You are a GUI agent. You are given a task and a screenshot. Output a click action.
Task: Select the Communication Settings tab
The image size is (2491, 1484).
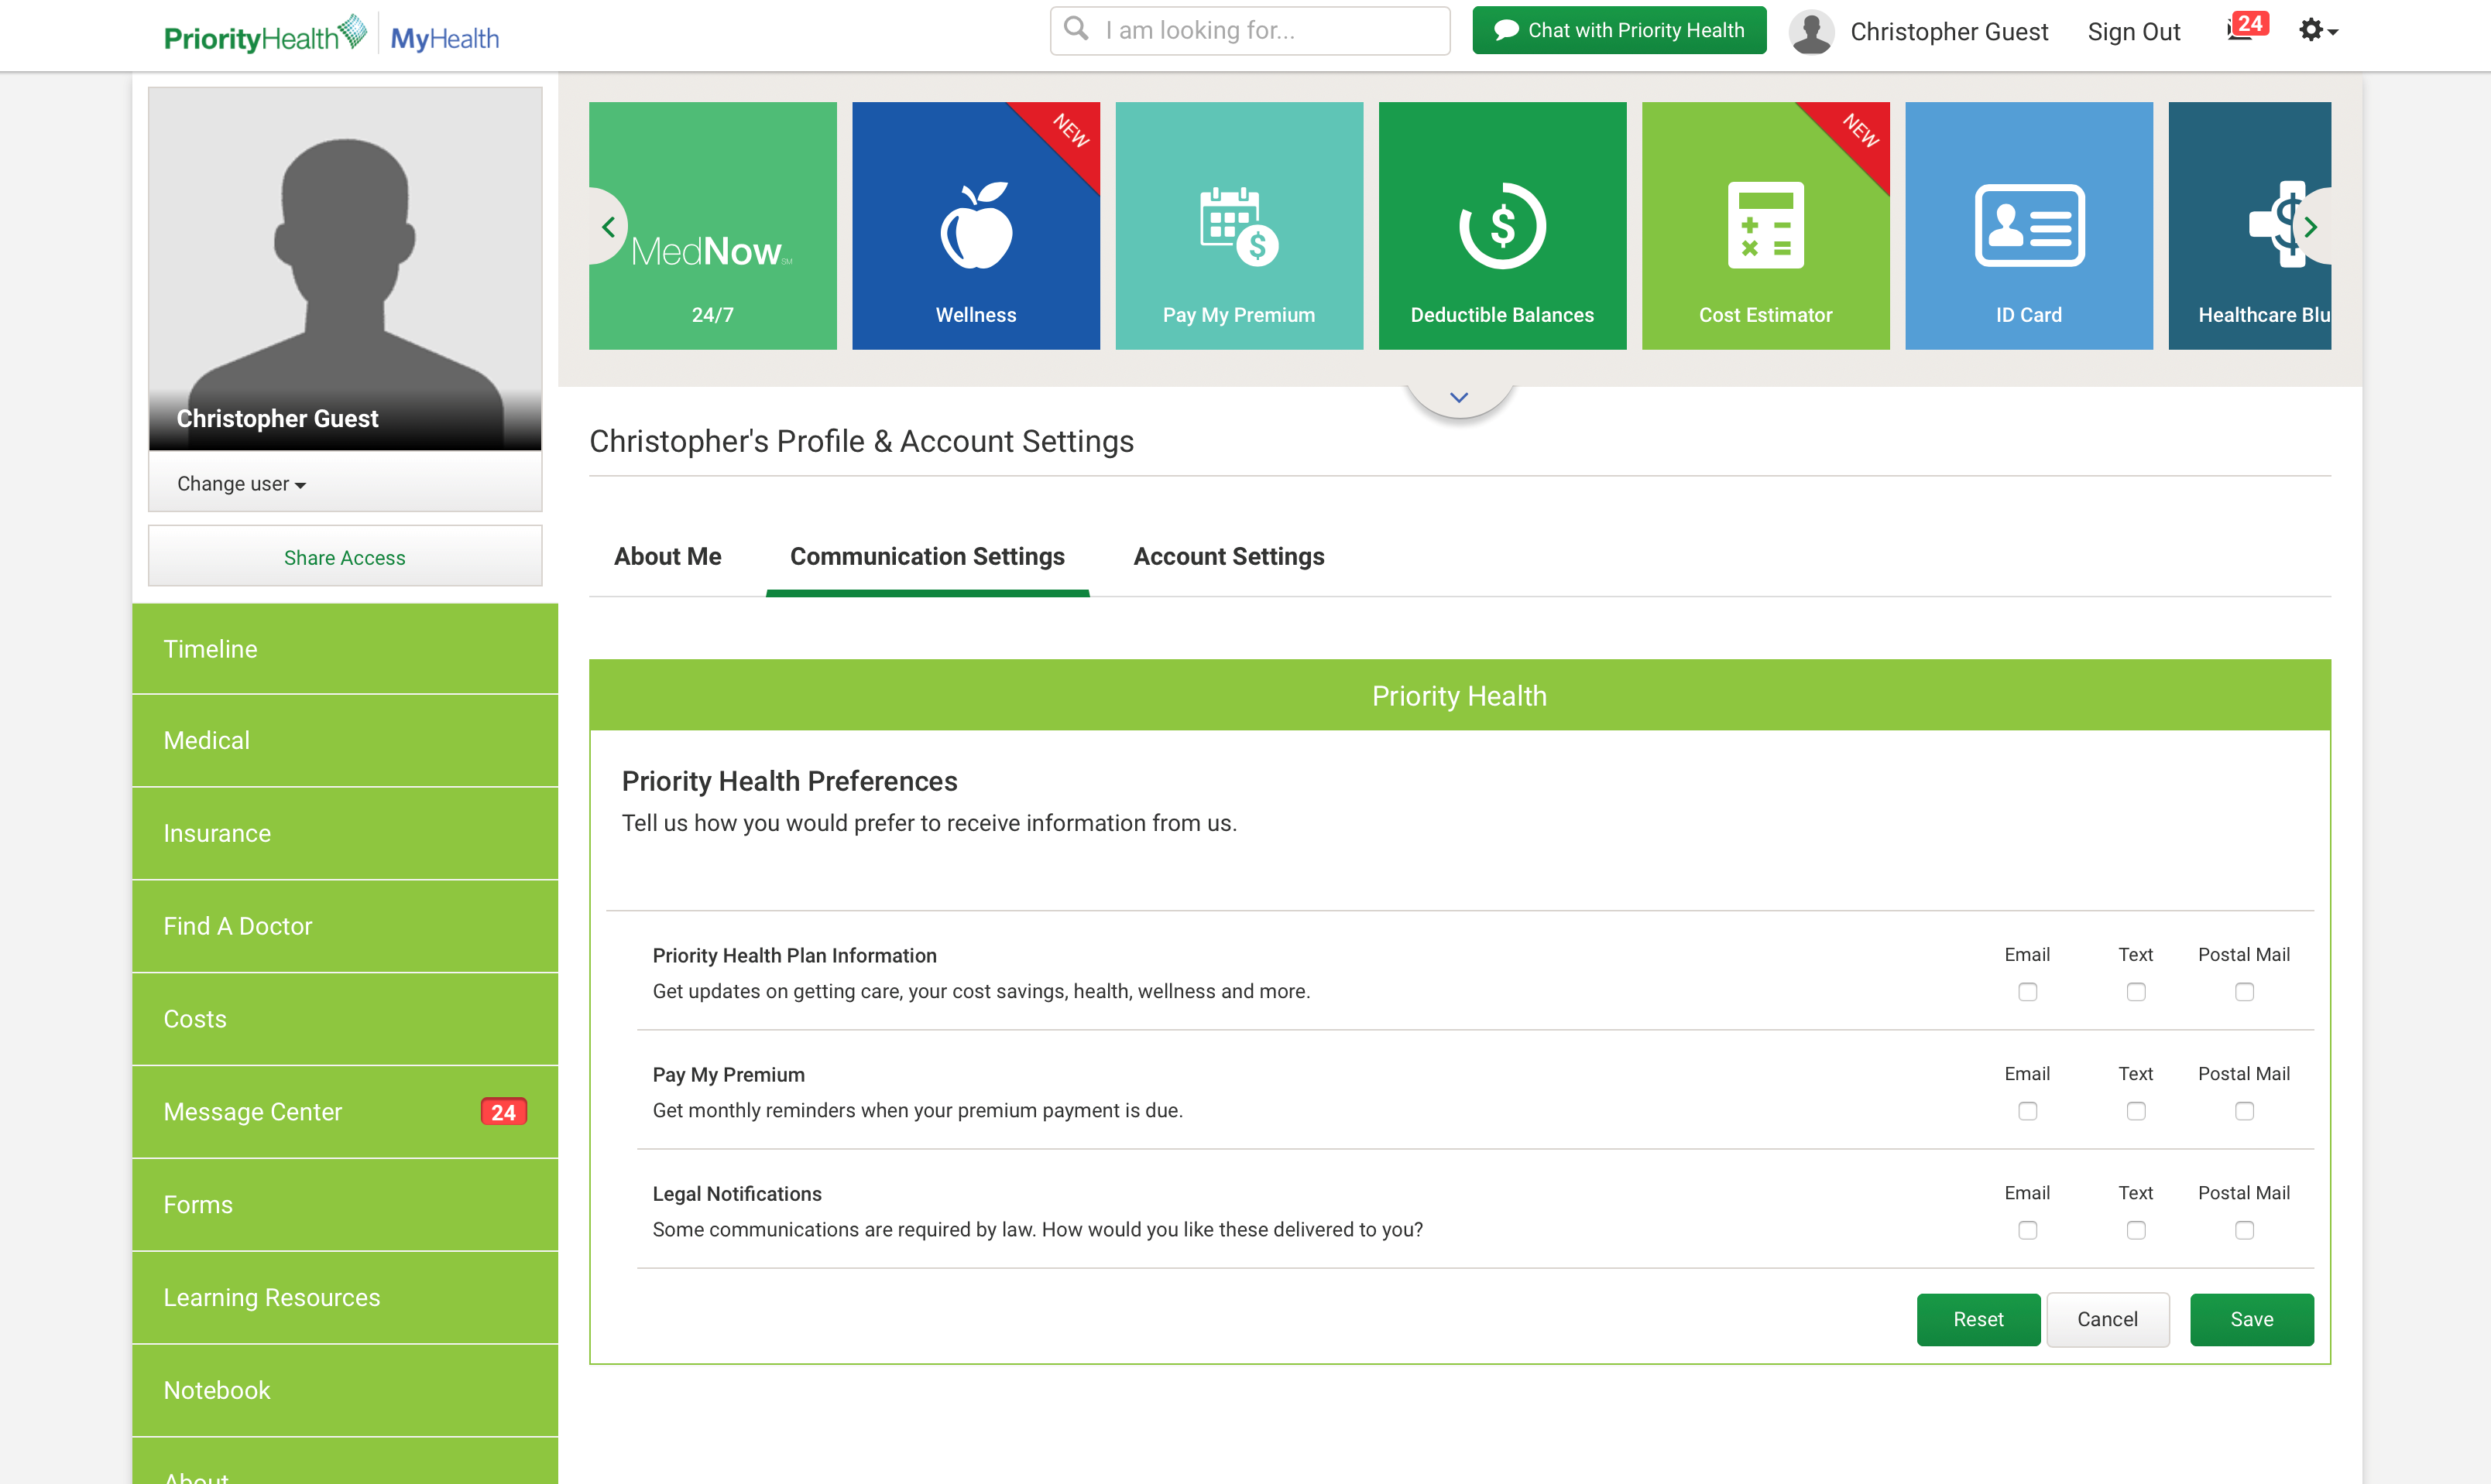(928, 557)
